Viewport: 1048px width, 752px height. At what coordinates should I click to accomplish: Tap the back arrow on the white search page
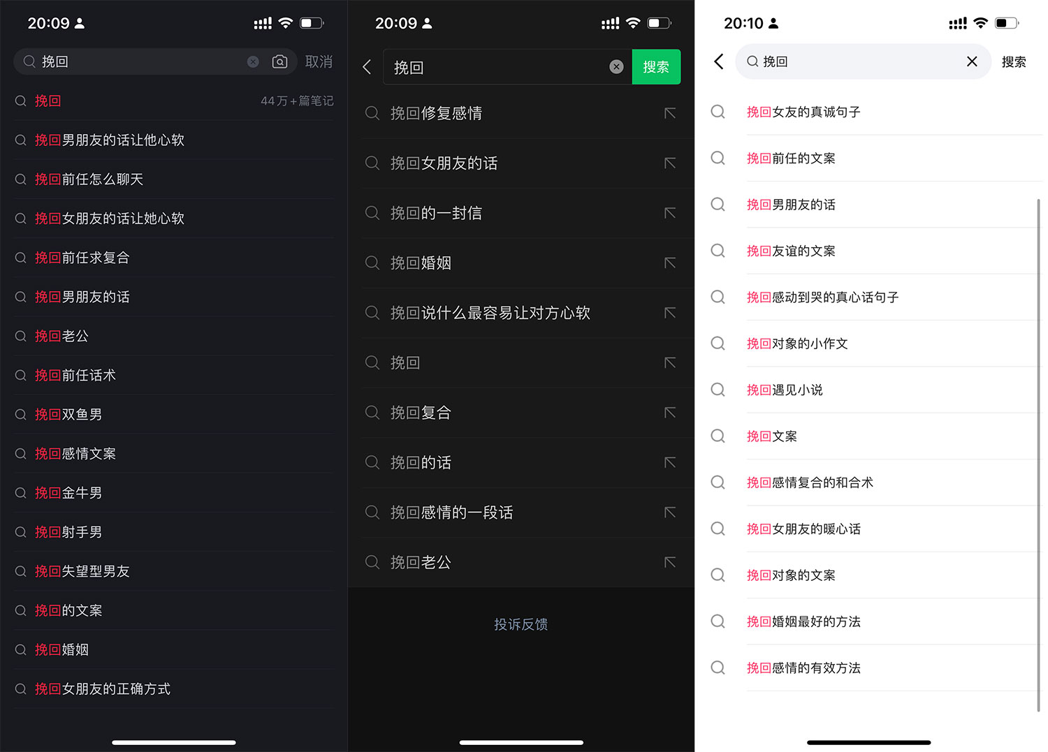click(x=719, y=61)
